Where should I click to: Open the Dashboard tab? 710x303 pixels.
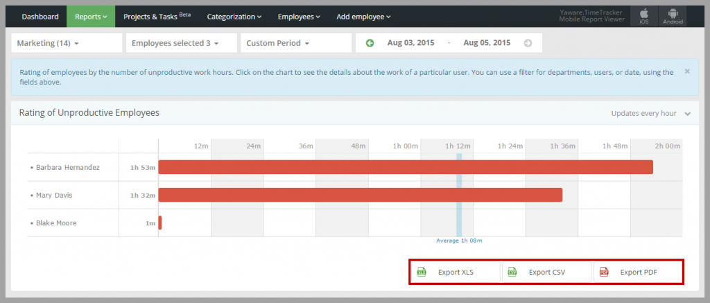40,17
